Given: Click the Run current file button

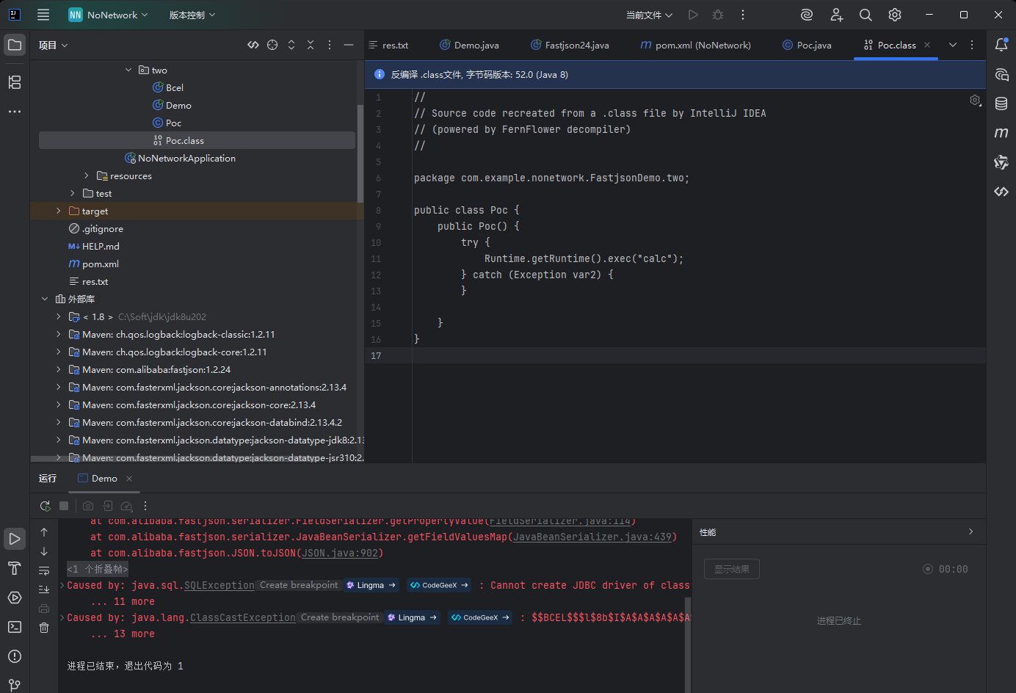Looking at the screenshot, I should [693, 15].
